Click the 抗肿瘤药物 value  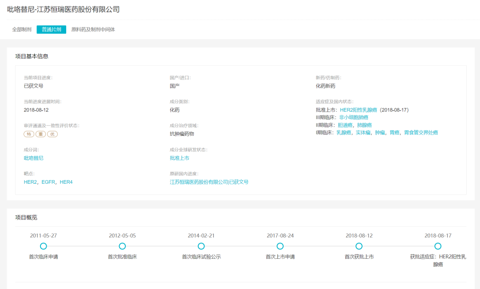182,134
